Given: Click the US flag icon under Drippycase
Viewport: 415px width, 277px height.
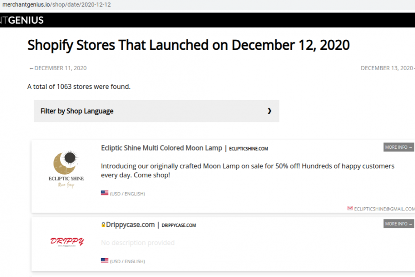Looking at the screenshot, I should point(104,260).
